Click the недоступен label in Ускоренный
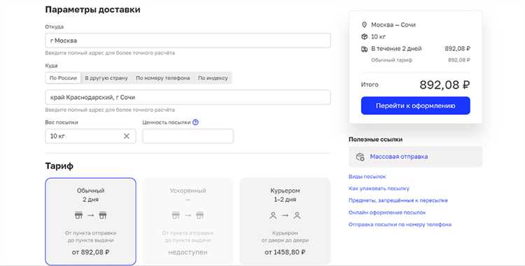This screenshot has width=525, height=266. [188, 252]
